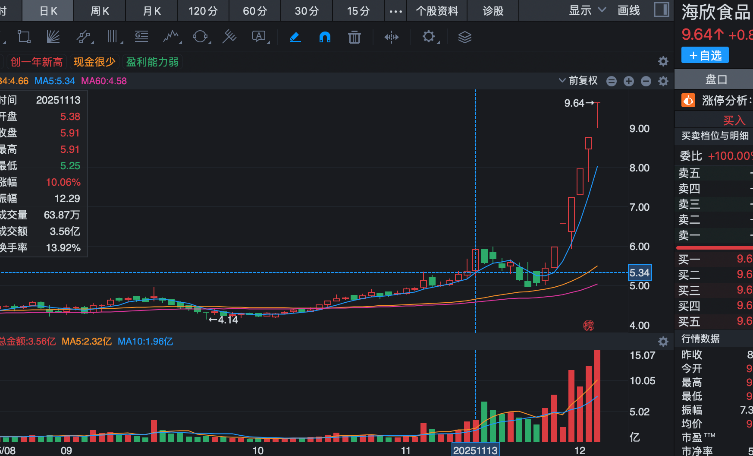753x456 pixels.
Task: Click the layers icon in drawing toolbar
Action: pyautogui.click(x=464, y=37)
